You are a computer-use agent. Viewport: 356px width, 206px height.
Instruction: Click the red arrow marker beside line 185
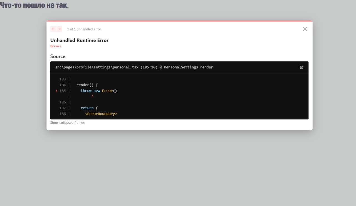[56, 91]
